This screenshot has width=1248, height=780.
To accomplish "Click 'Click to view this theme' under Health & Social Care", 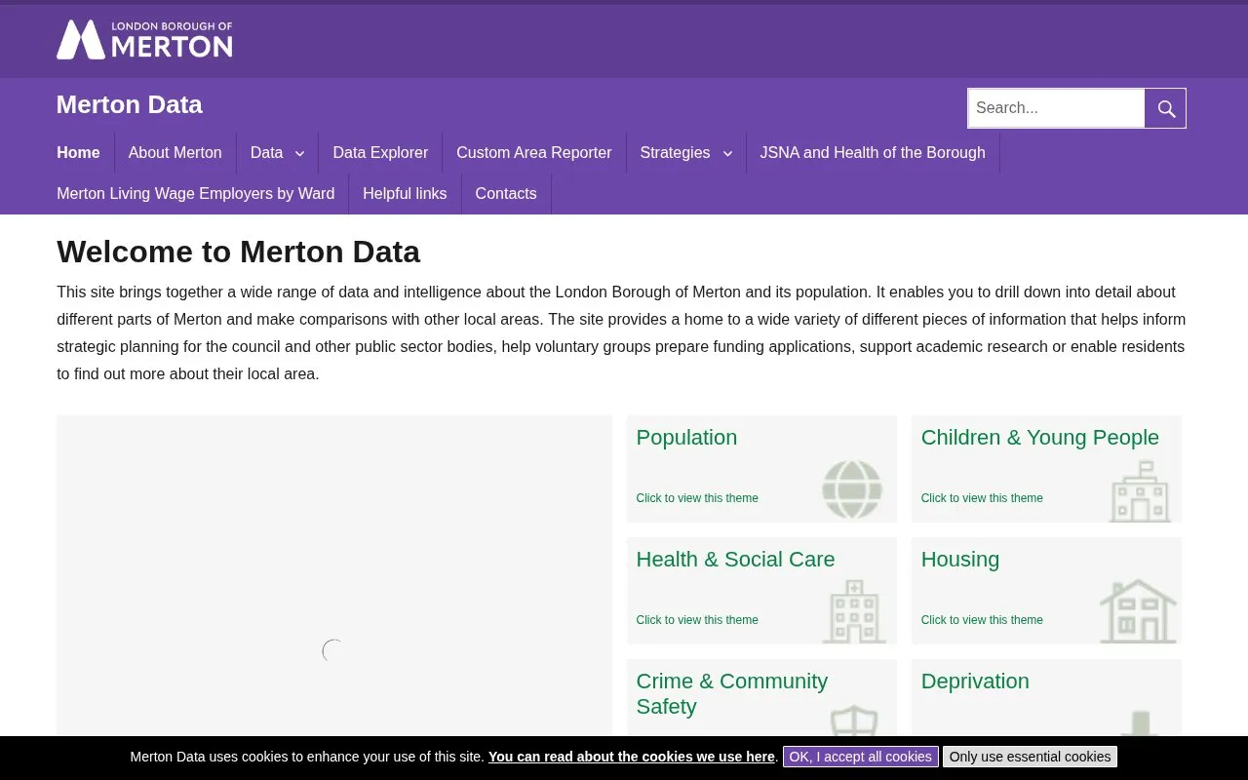I will (697, 620).
